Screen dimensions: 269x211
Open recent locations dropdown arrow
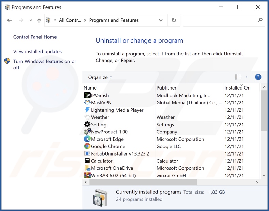click(x=31, y=20)
